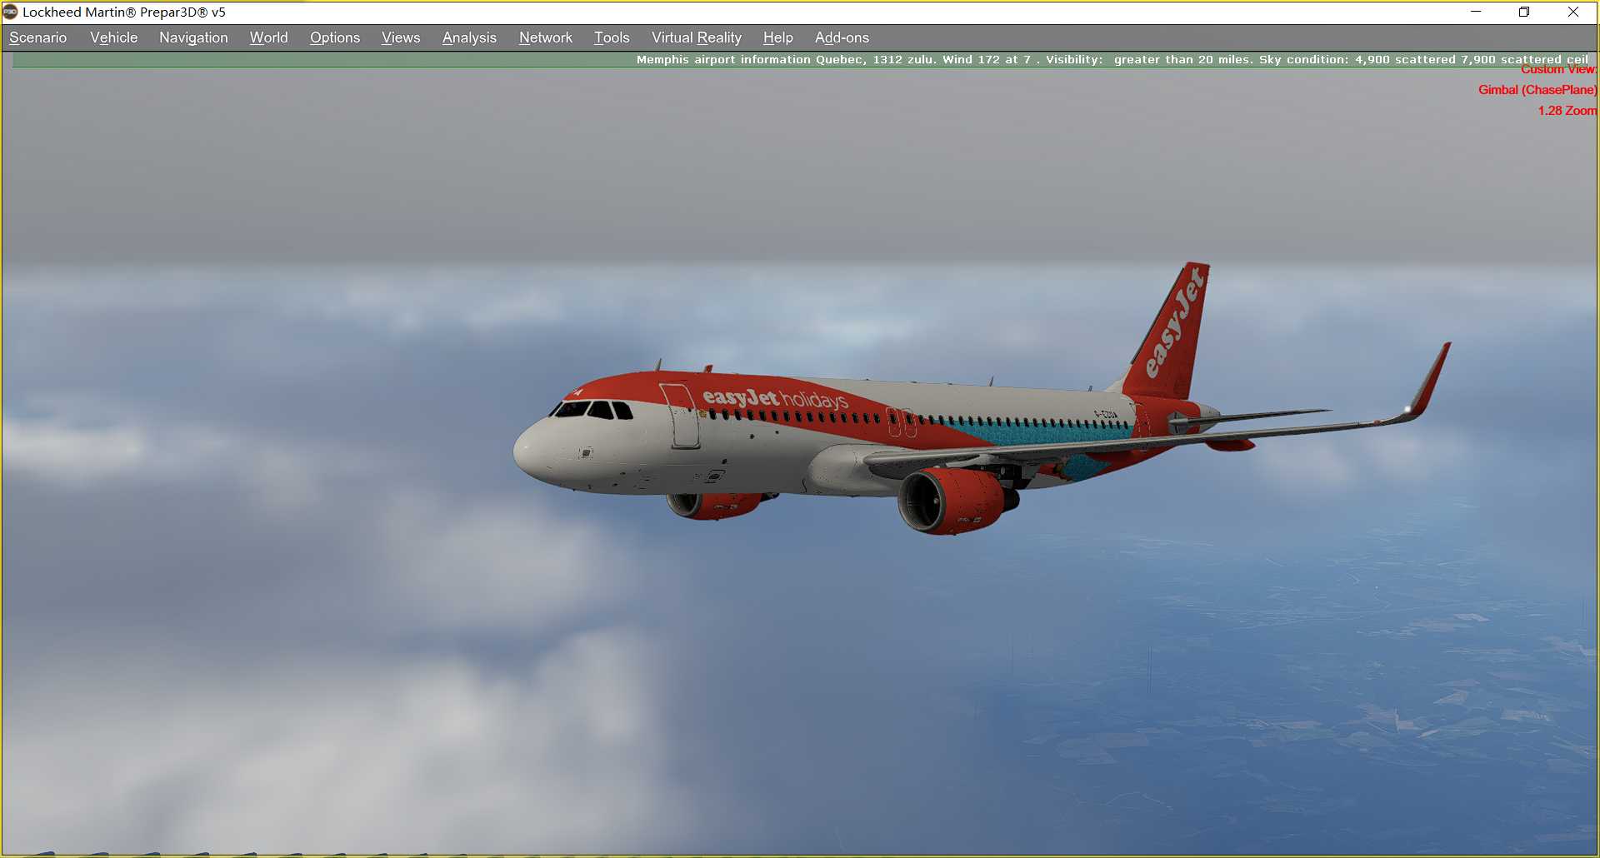Open the Tools menu
Image resolution: width=1600 pixels, height=858 pixels.
point(611,37)
